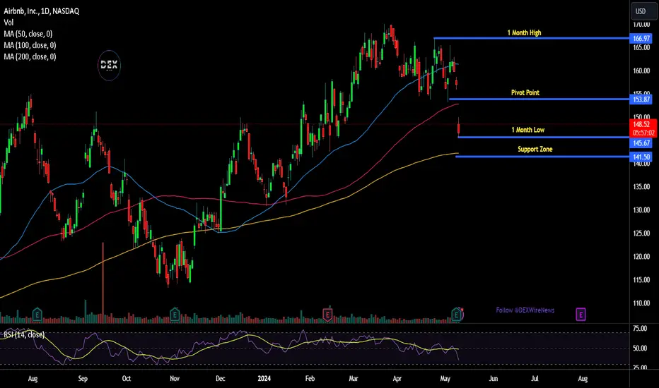Select the blue Pivot Point horizontal line

coord(539,99)
